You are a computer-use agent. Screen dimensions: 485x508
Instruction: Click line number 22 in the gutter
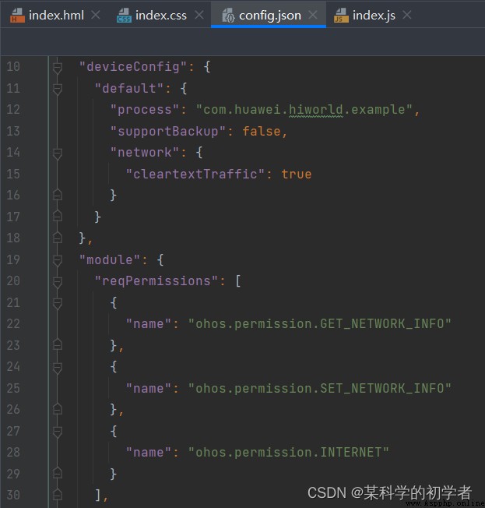[13, 323]
